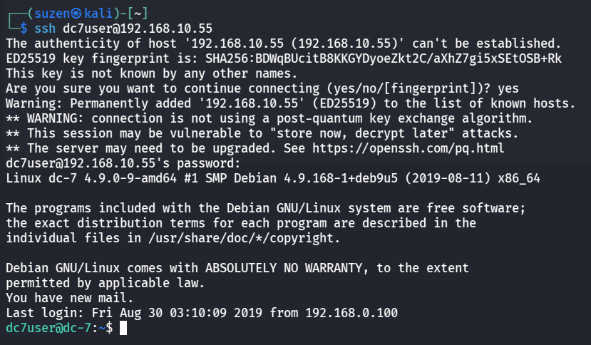Viewport: 591px width, 345px height.
Task: Click the post-quantum key exchange WARNING line
Action: pyautogui.click(x=268, y=118)
